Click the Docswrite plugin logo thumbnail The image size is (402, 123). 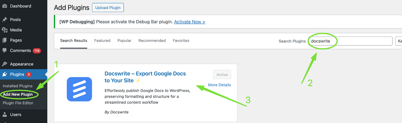pyautogui.click(x=79, y=89)
